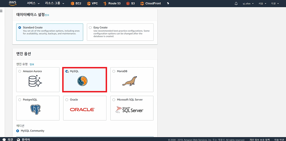This screenshot has height=141, width=286.
Task: Click the Standard Create description text
Action: click(51, 32)
